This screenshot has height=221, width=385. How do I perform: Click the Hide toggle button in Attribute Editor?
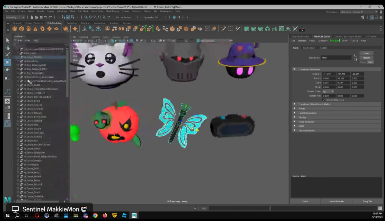click(x=370, y=62)
